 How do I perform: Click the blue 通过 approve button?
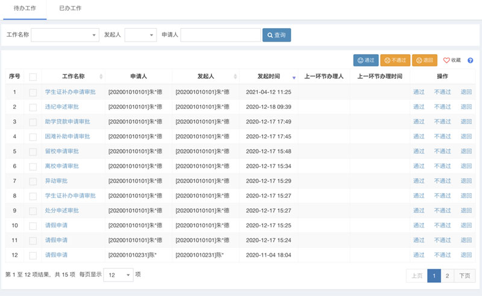click(366, 60)
